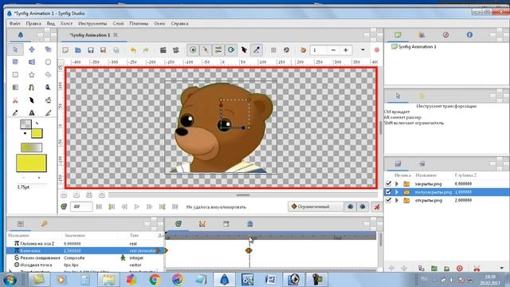Open Windows Start menu
This screenshot has height=287, width=510.
[10, 280]
